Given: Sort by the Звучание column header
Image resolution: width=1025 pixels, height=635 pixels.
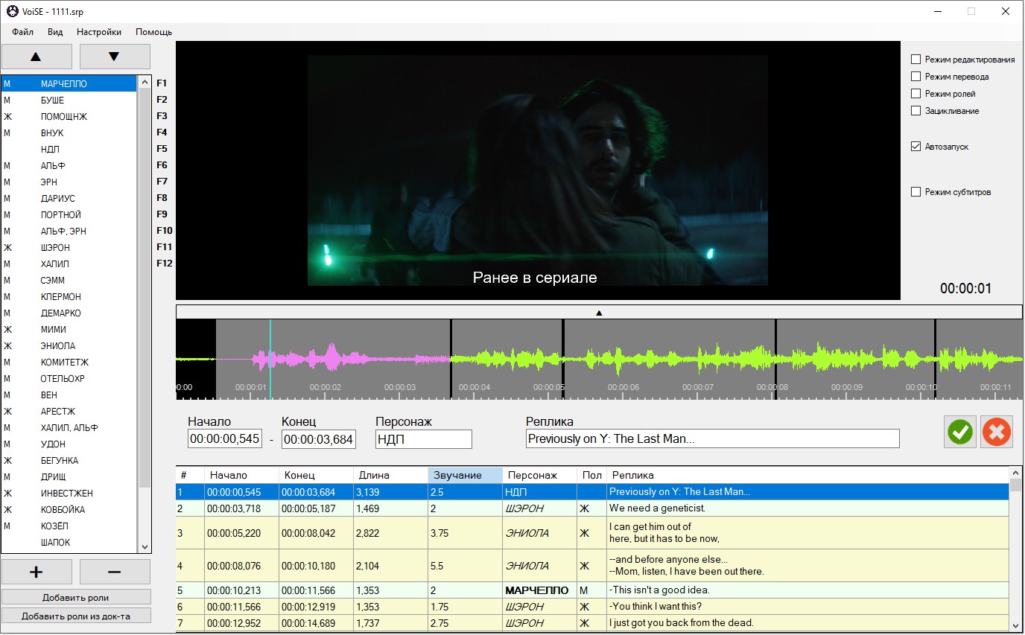Looking at the screenshot, I should coord(465,475).
